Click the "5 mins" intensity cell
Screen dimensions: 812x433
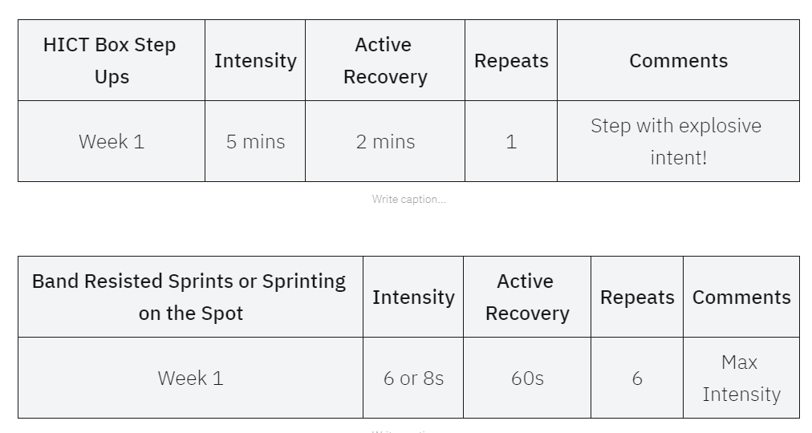pyautogui.click(x=255, y=142)
